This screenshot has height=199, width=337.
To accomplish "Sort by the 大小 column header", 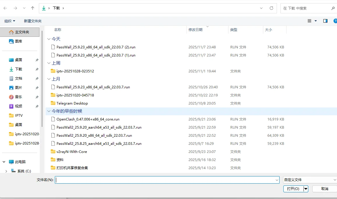I will (x=269, y=30).
